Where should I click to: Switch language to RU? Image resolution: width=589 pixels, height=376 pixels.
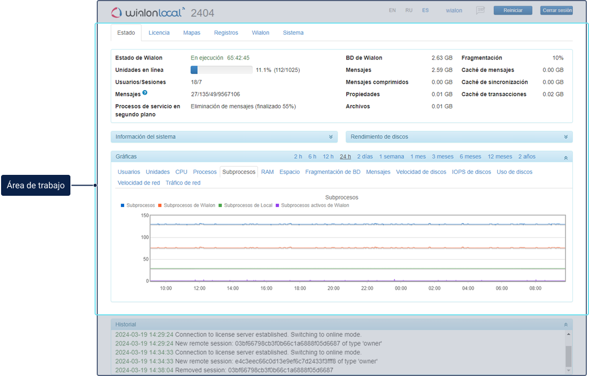point(408,11)
